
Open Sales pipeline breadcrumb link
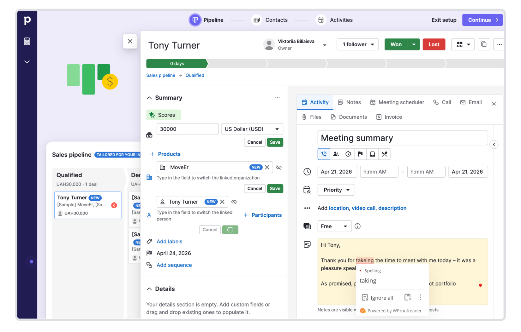click(161, 75)
